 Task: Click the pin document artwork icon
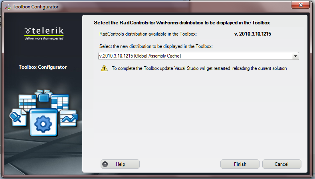pyautogui.click(x=18, y=117)
